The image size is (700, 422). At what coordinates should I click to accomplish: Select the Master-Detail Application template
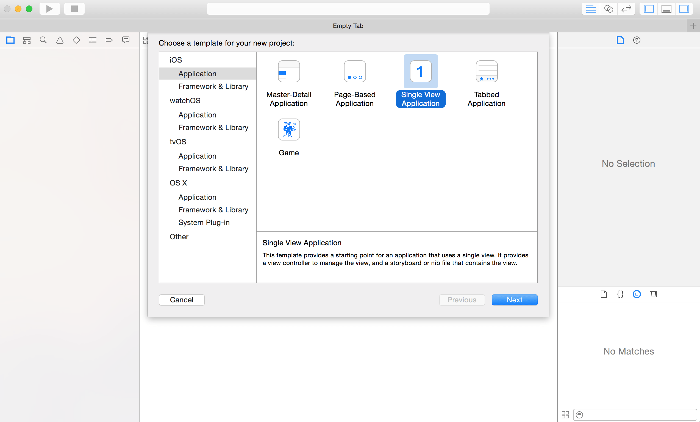(289, 83)
